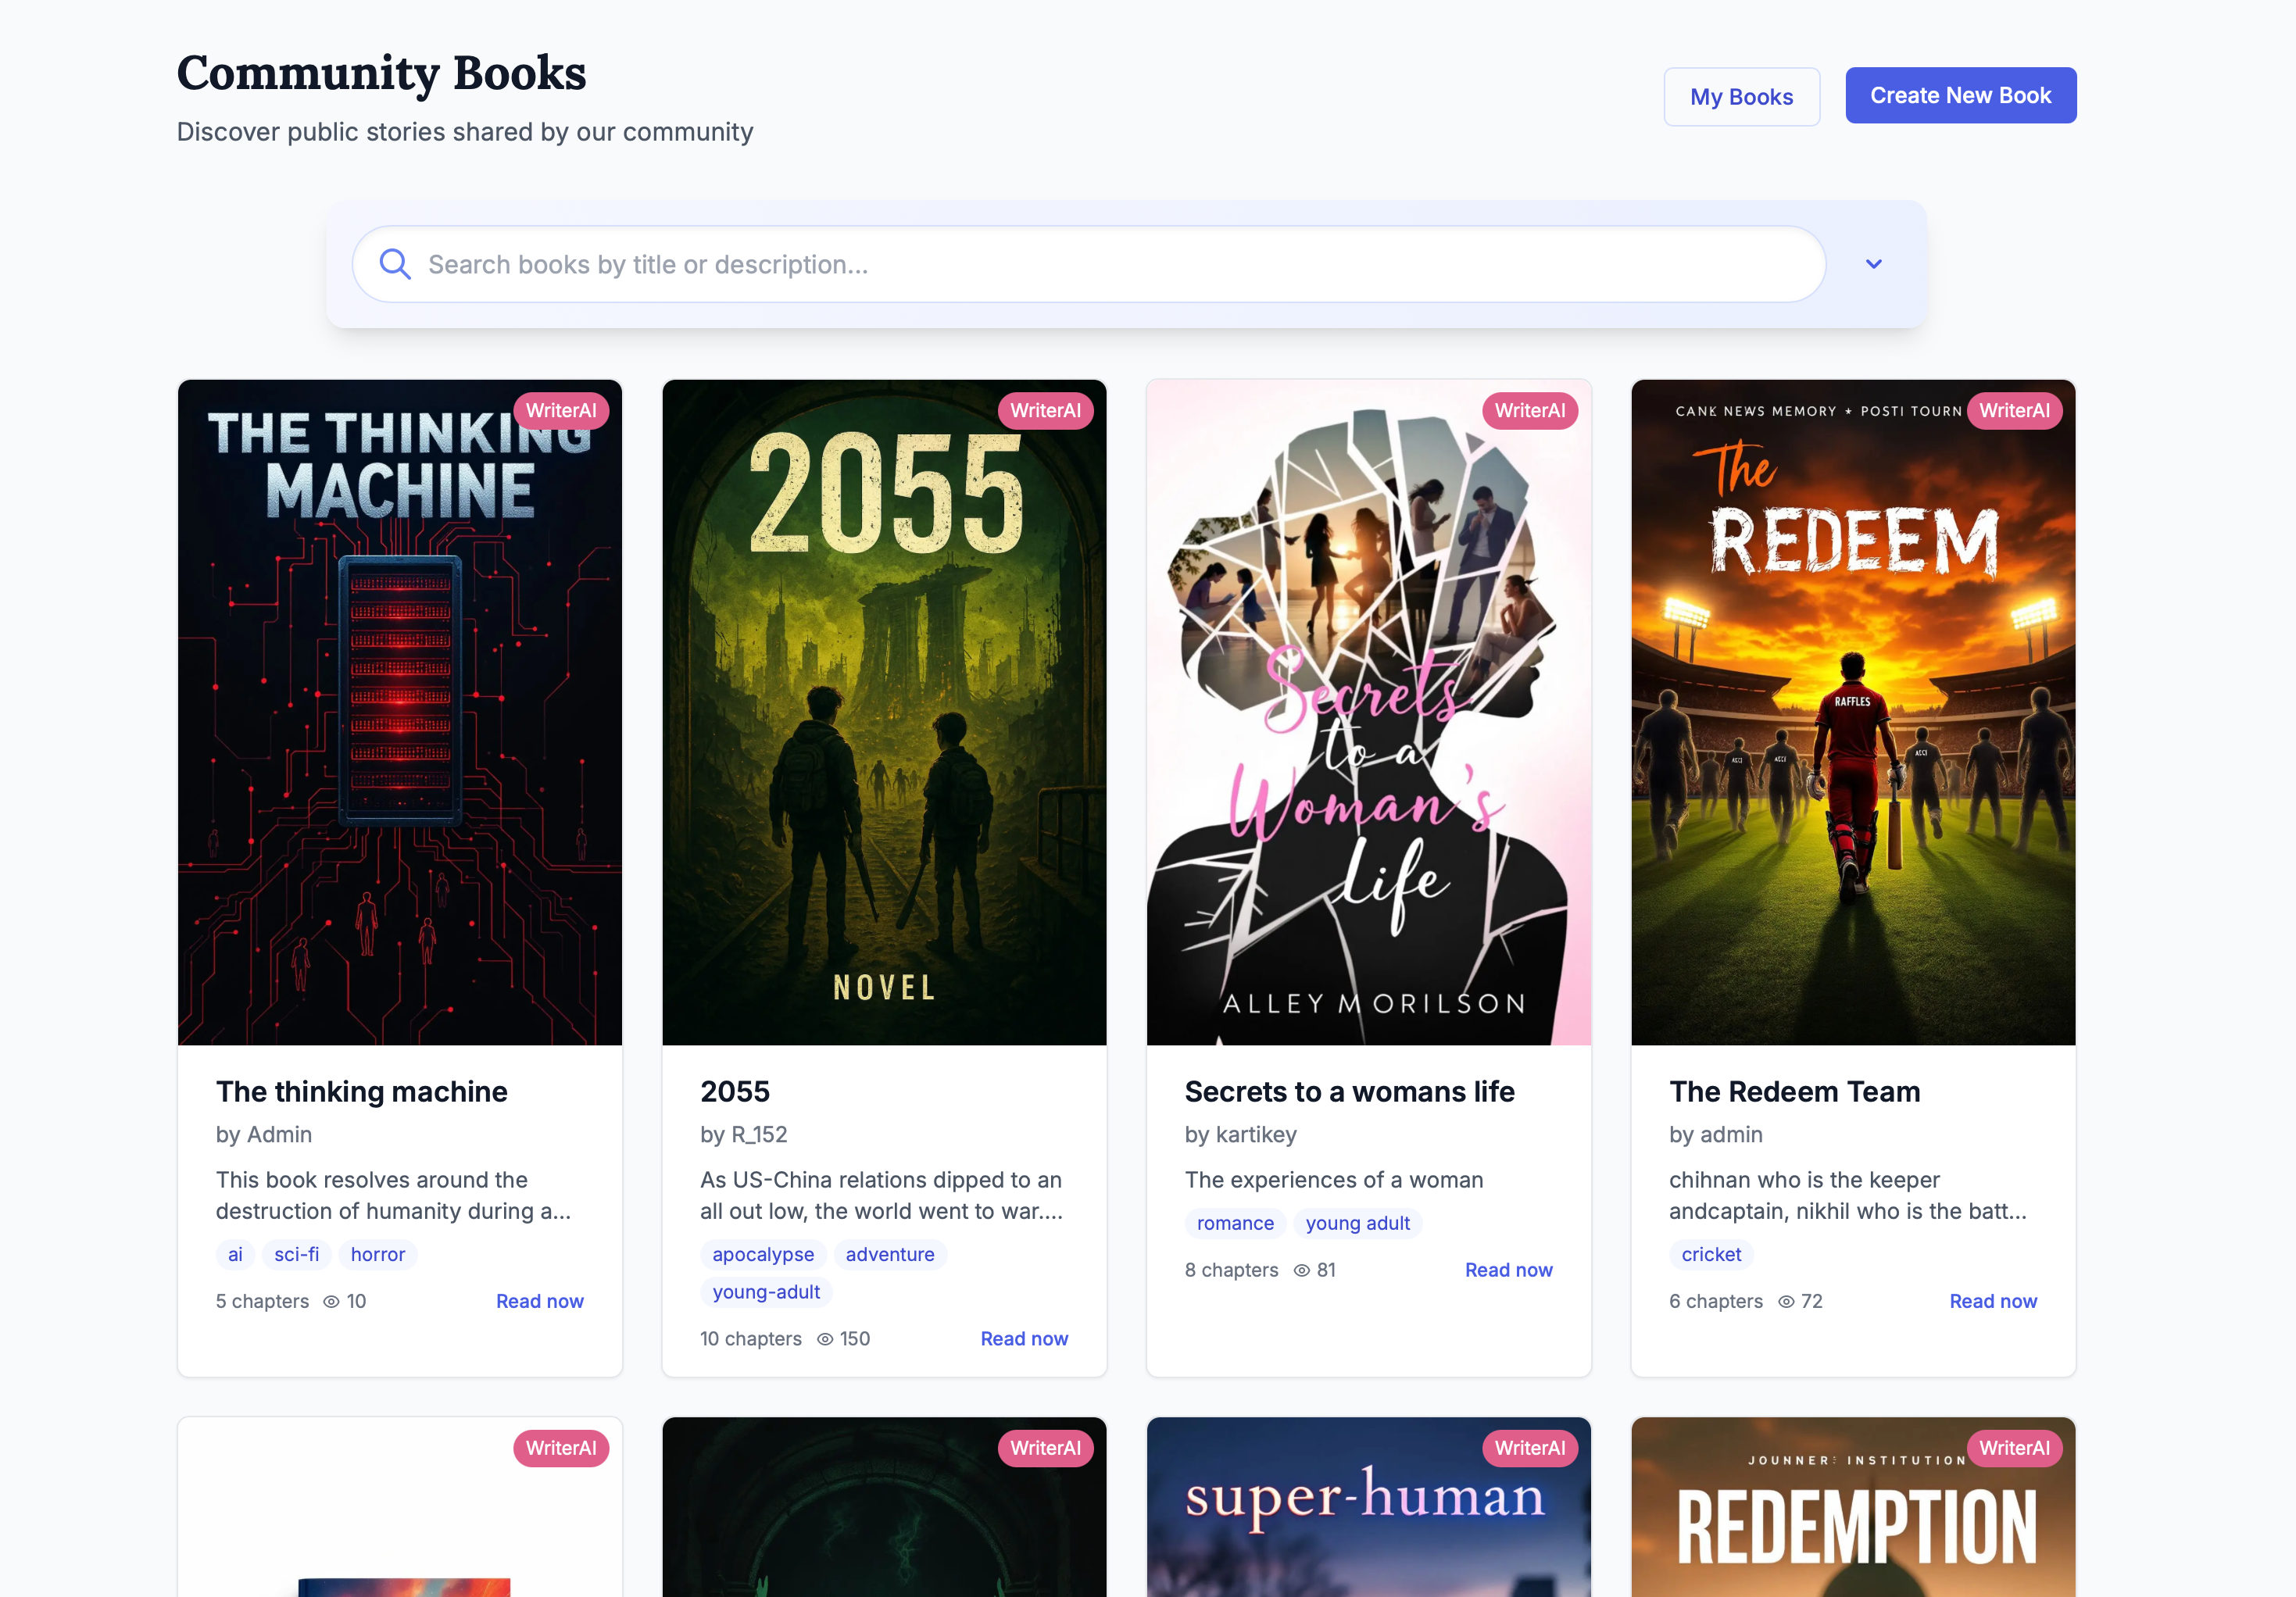
Task: Open the 2055 book cover
Action: 884,712
